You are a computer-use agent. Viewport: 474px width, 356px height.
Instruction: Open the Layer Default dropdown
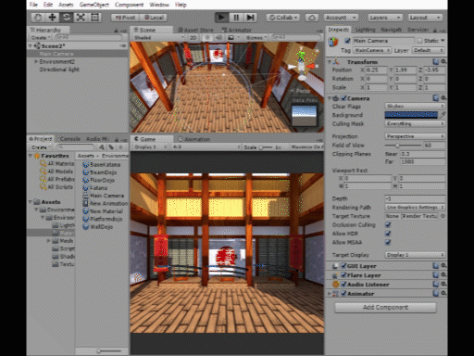[429, 50]
